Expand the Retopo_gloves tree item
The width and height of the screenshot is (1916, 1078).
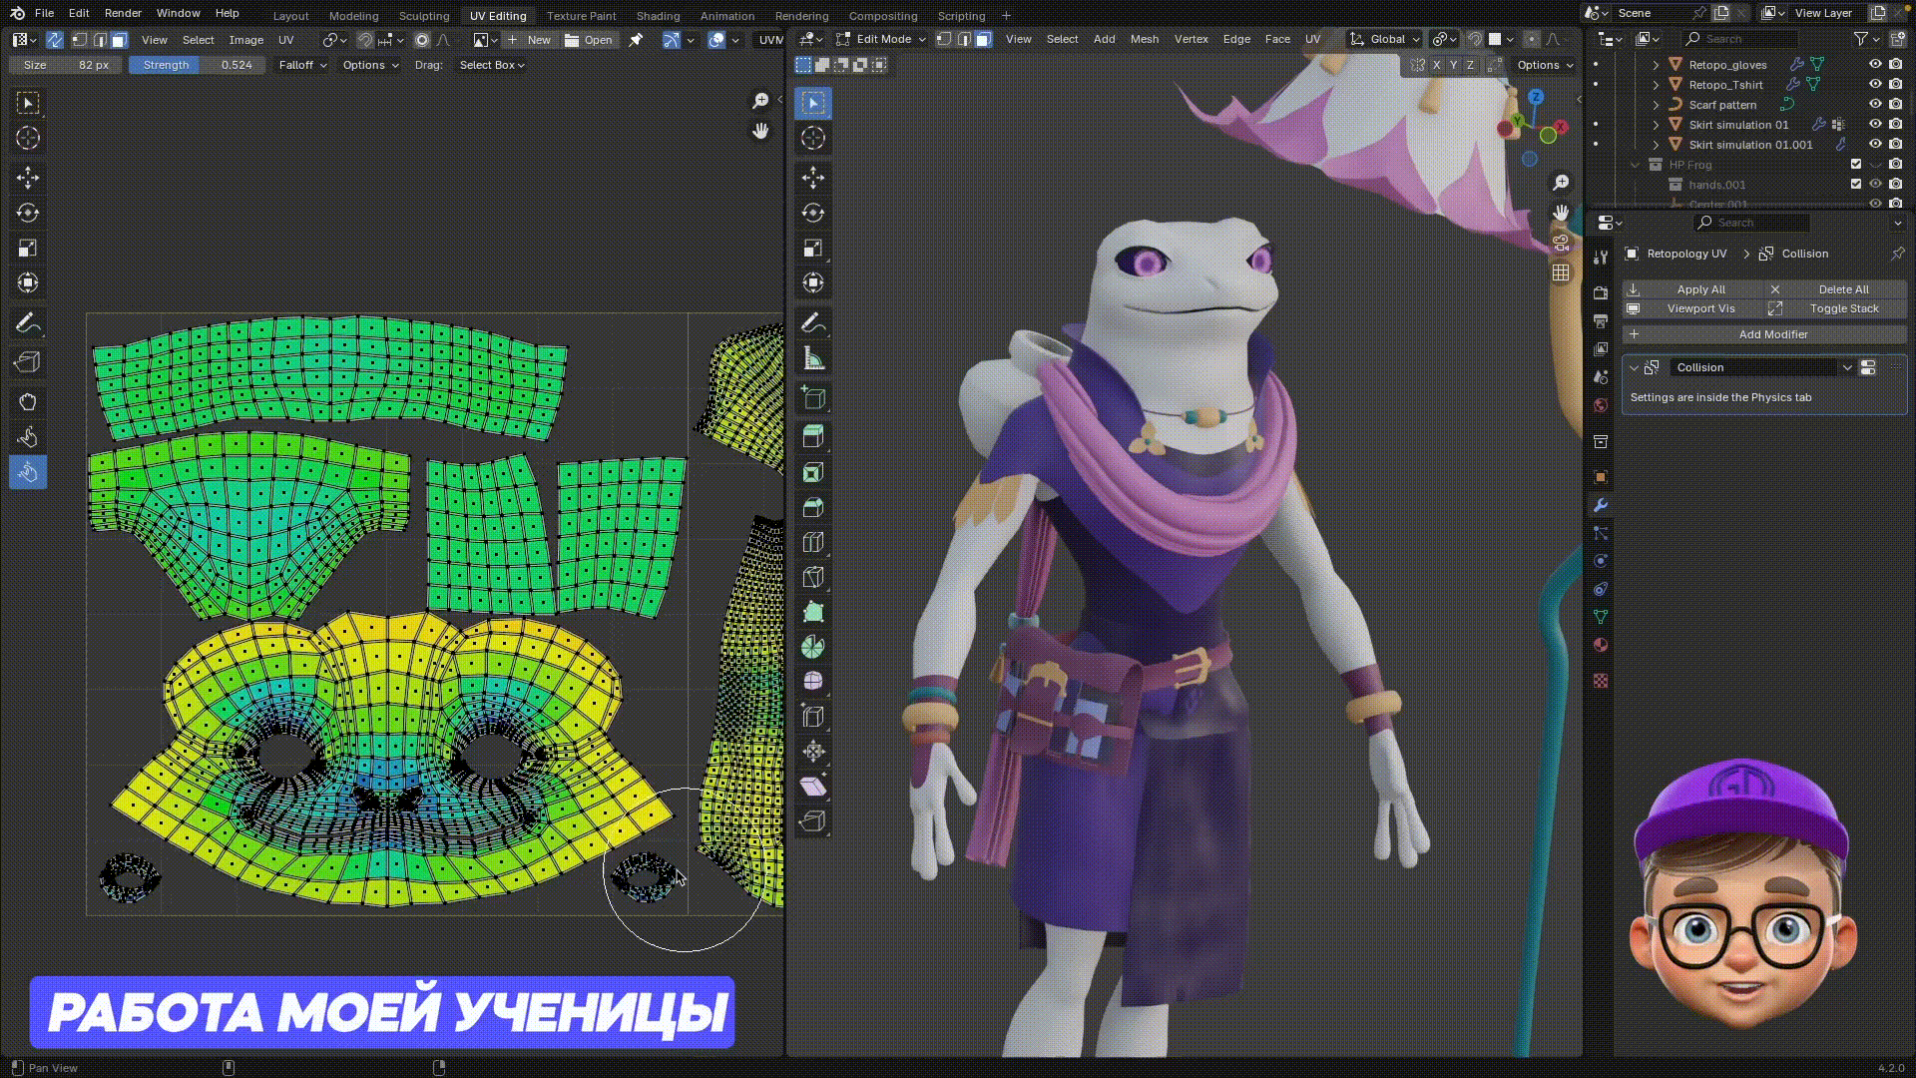[x=1656, y=65]
